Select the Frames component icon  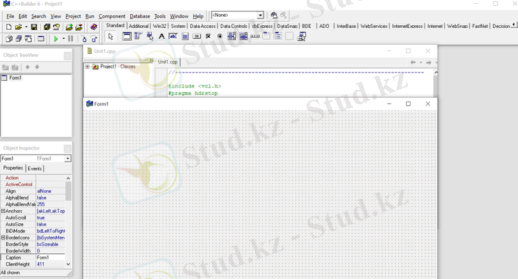(x=127, y=36)
